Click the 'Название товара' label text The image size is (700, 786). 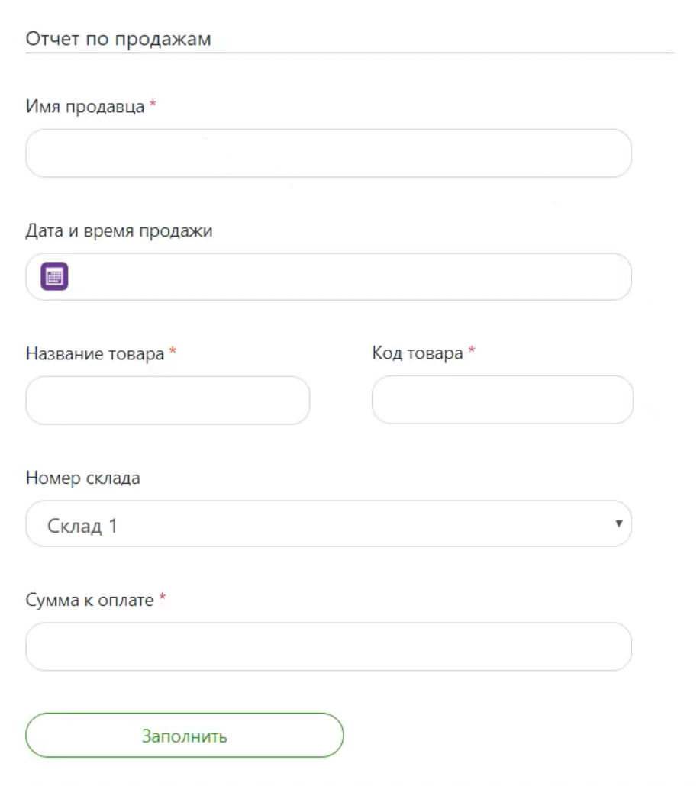pos(95,354)
